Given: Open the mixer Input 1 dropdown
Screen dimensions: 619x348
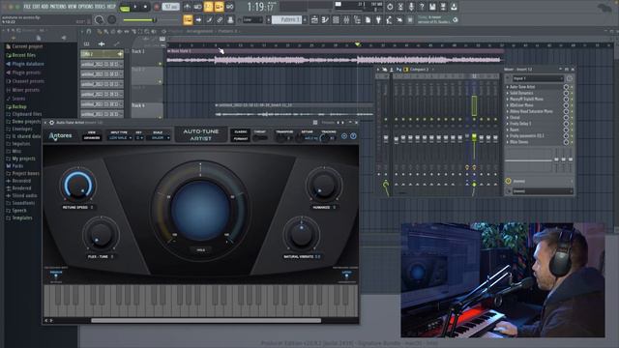Looking at the screenshot, I should (x=538, y=78).
